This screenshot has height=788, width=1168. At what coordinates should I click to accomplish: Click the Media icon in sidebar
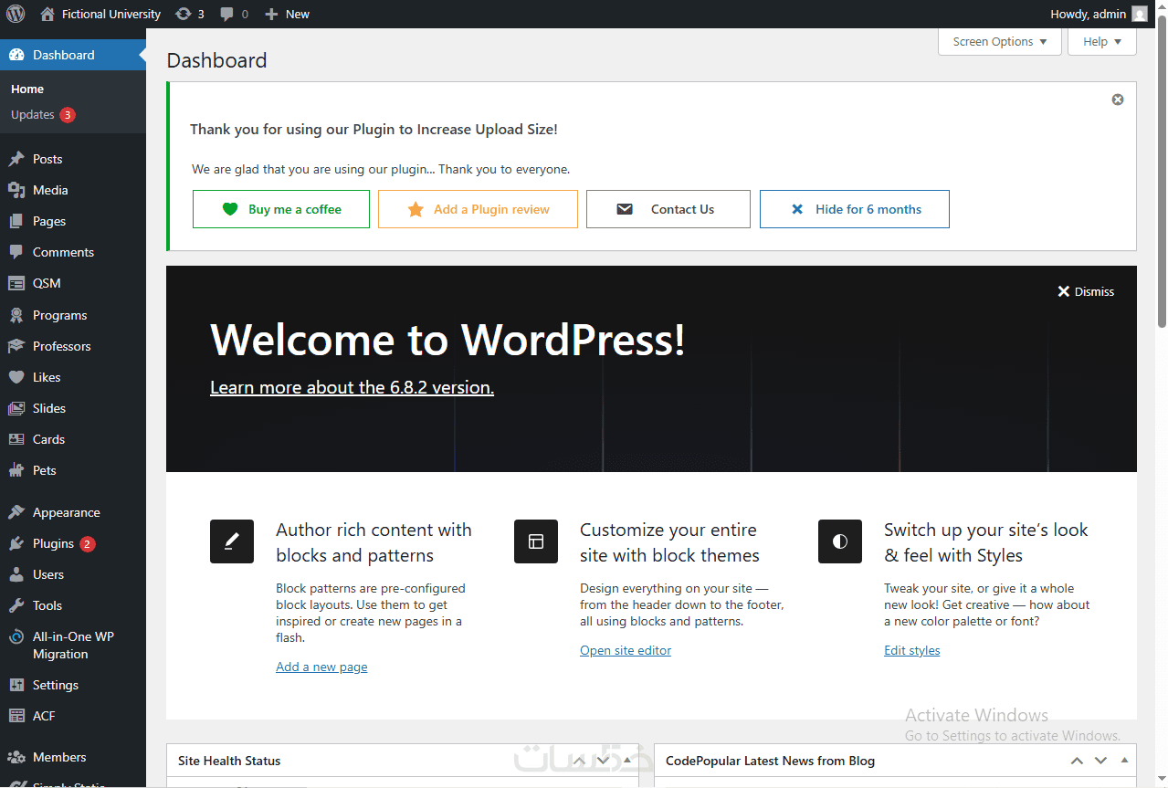16,190
